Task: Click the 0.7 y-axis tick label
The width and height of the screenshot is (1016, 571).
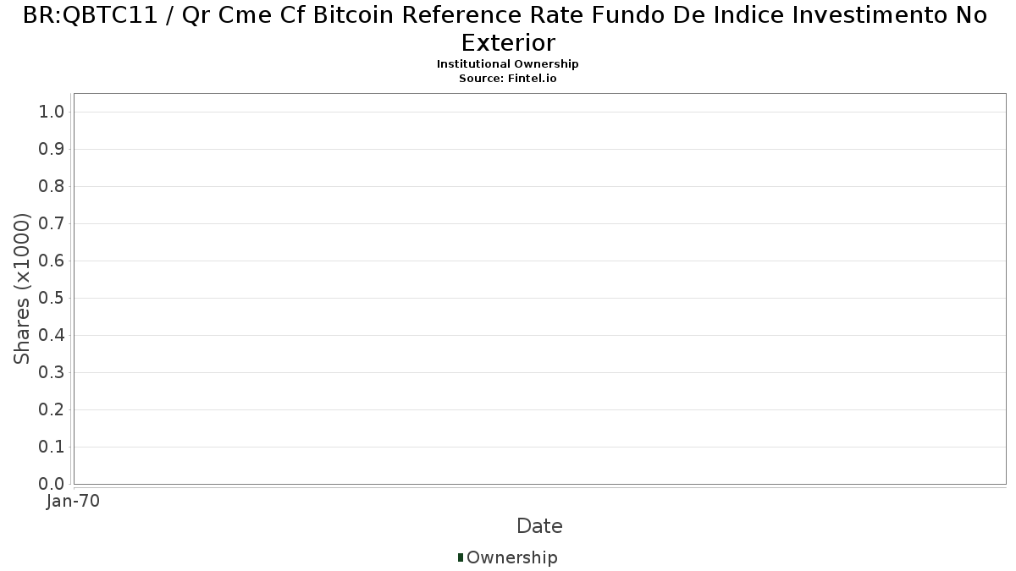Action: (52, 224)
